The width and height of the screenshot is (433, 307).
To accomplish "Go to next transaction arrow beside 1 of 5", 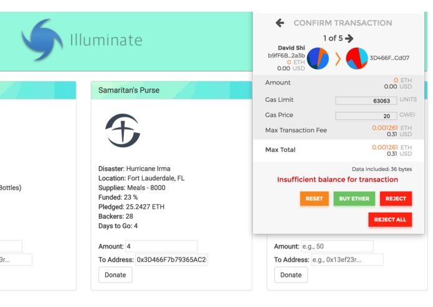I will click(350, 39).
